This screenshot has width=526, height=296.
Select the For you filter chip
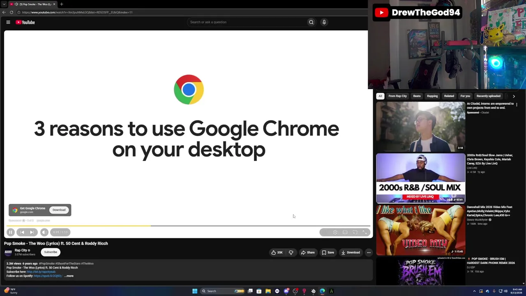465,96
